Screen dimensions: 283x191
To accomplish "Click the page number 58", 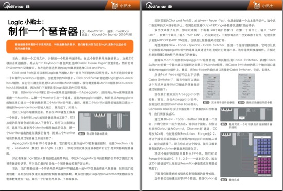I will tap(28, 7).
